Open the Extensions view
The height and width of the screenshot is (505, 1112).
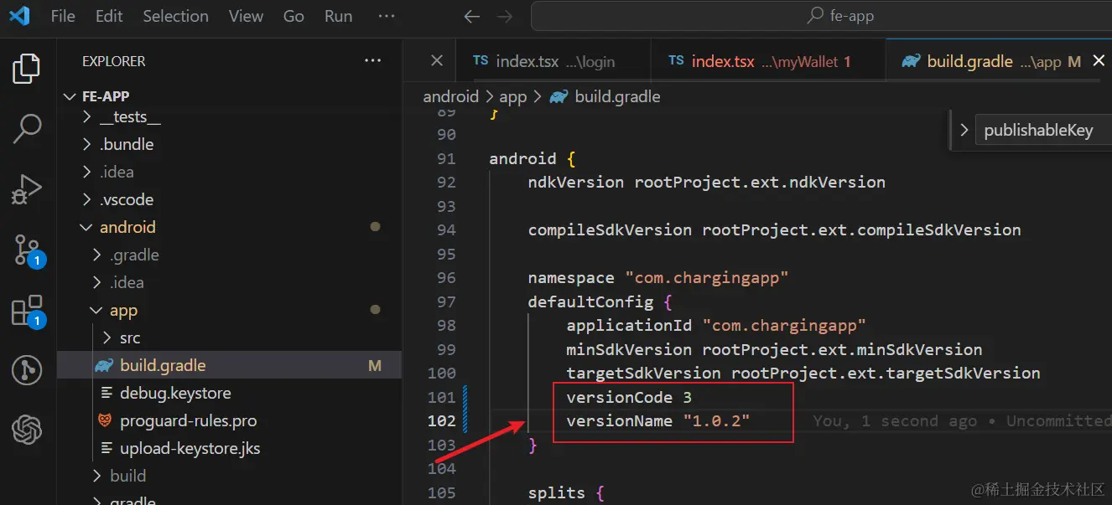coord(27,311)
